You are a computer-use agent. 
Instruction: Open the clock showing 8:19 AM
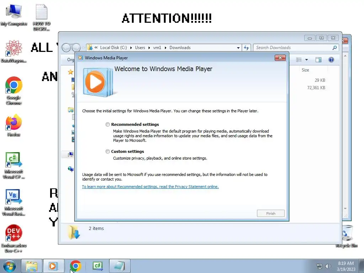pos(346,266)
